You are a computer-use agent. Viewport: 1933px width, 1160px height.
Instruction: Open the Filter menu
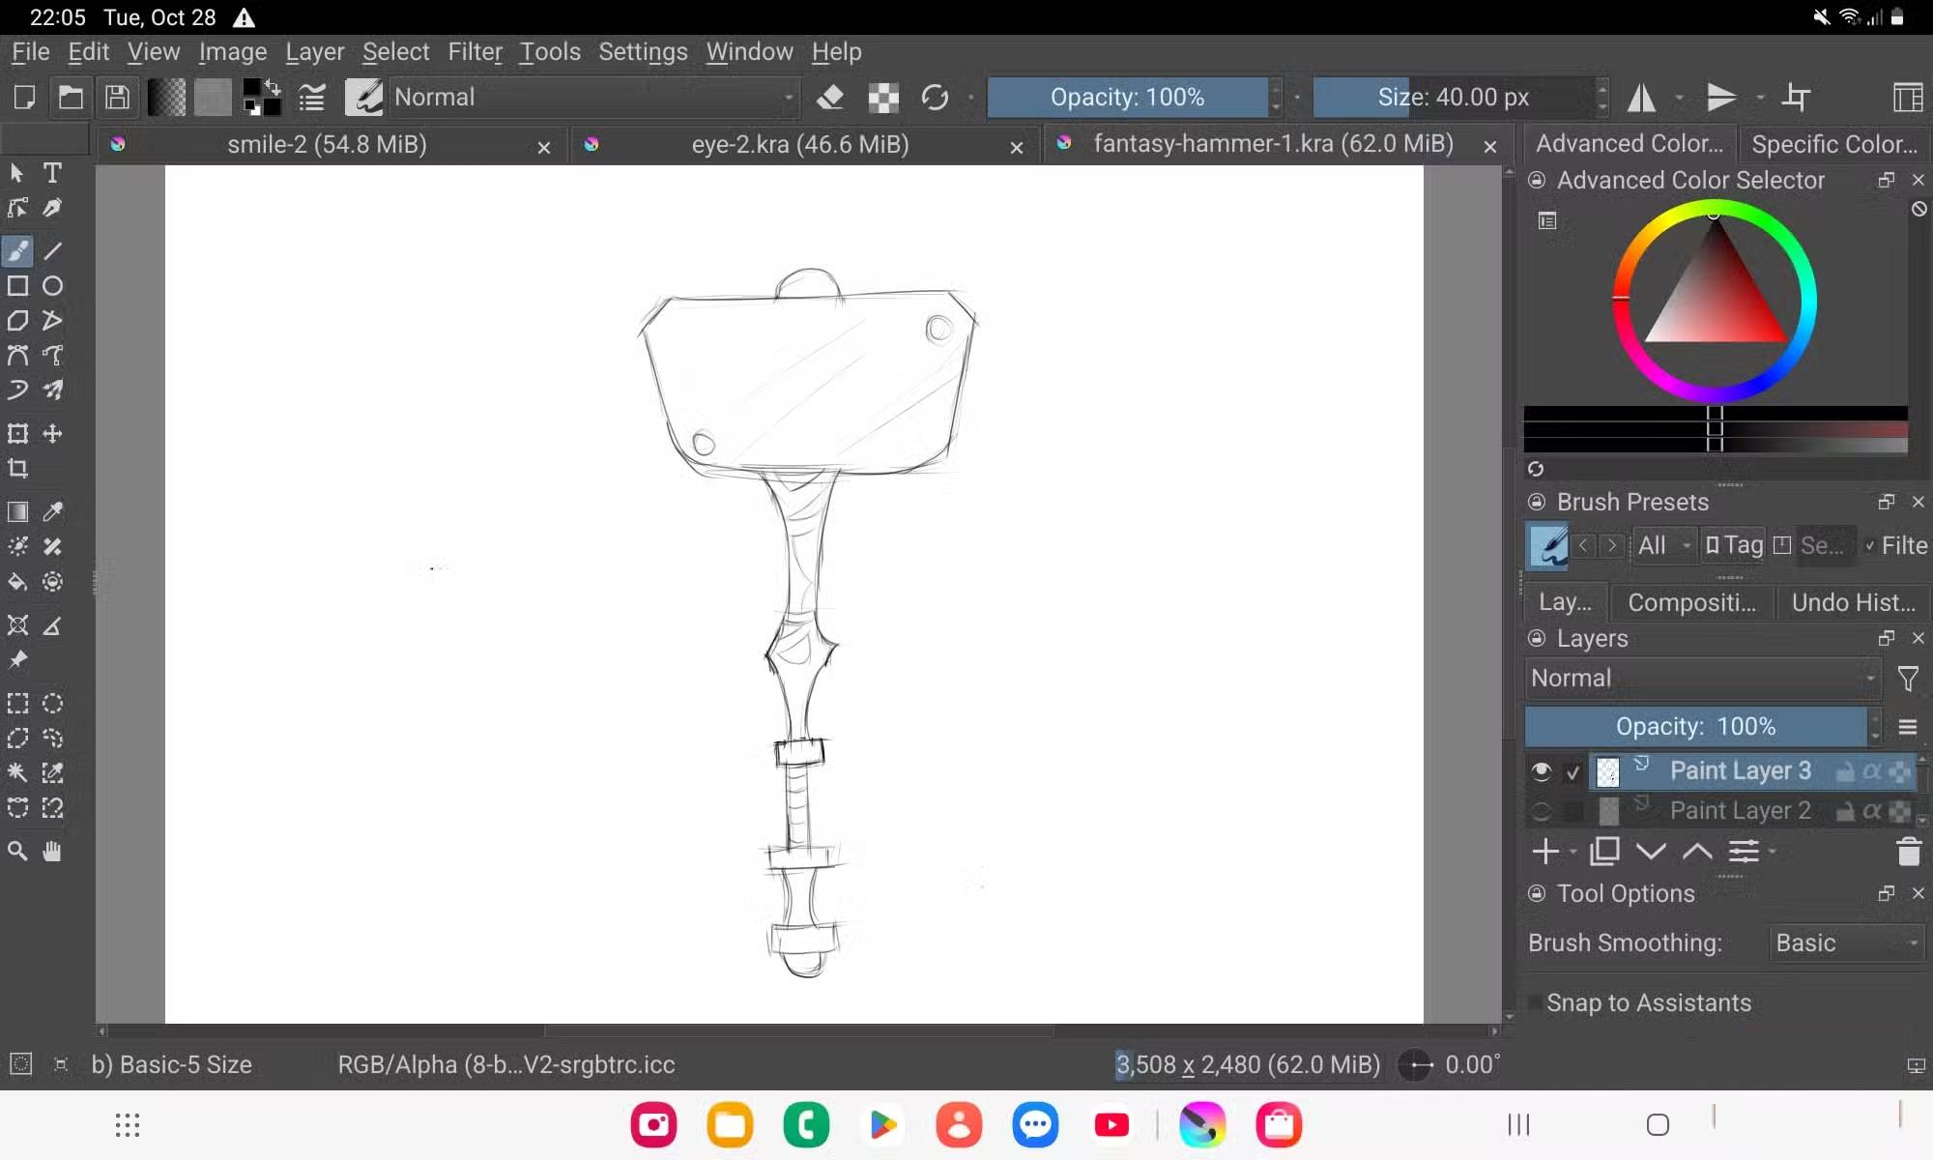coord(475,51)
